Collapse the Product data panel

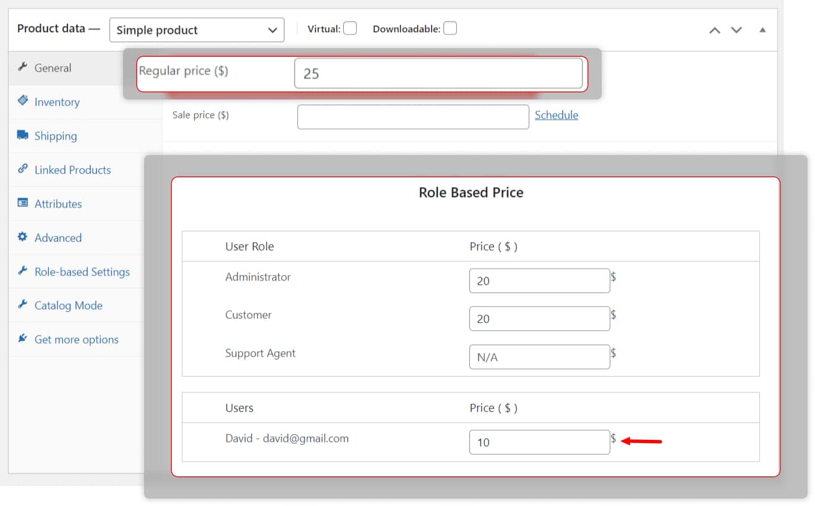click(x=762, y=30)
